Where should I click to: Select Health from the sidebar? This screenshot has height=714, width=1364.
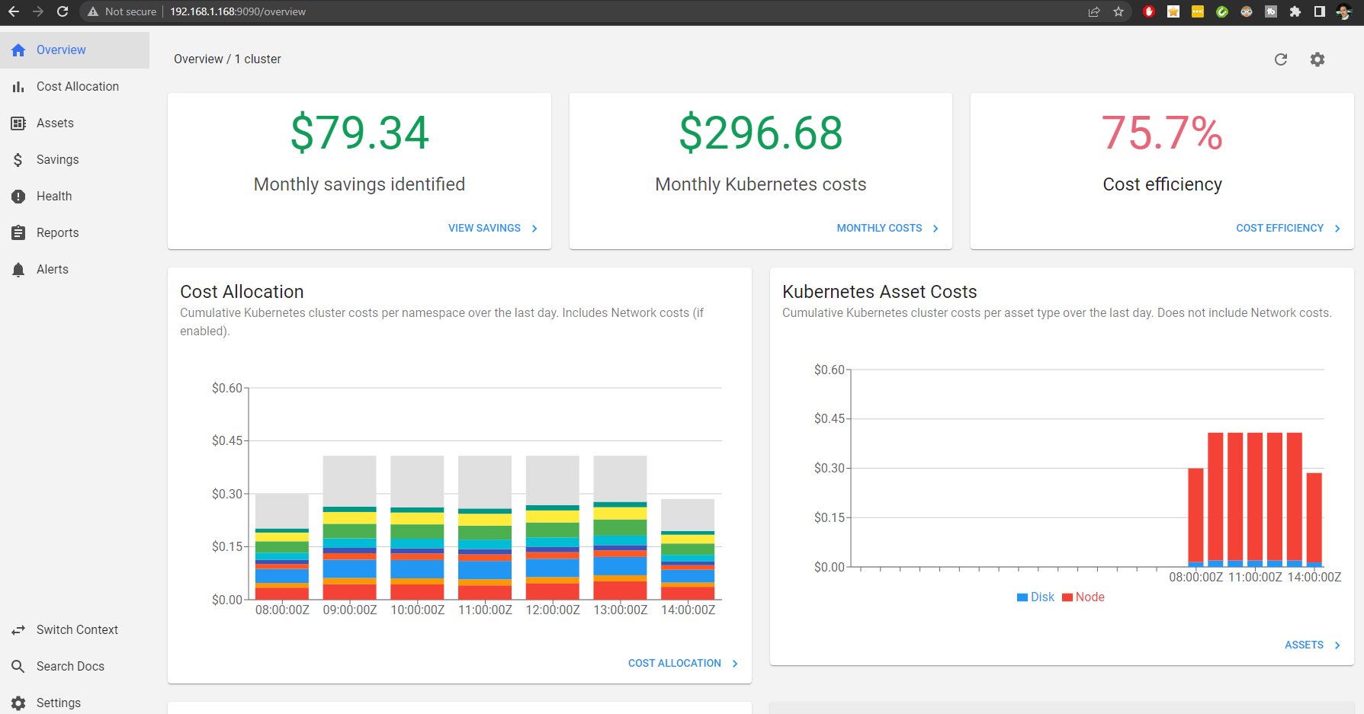tap(75, 197)
